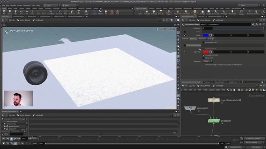This screenshot has width=266, height=149.
Task: Toggle the Guide checkbox
Action: click(185, 35)
